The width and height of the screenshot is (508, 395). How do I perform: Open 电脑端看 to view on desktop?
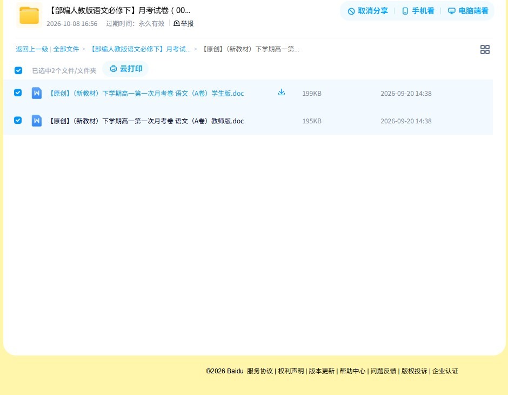click(468, 11)
